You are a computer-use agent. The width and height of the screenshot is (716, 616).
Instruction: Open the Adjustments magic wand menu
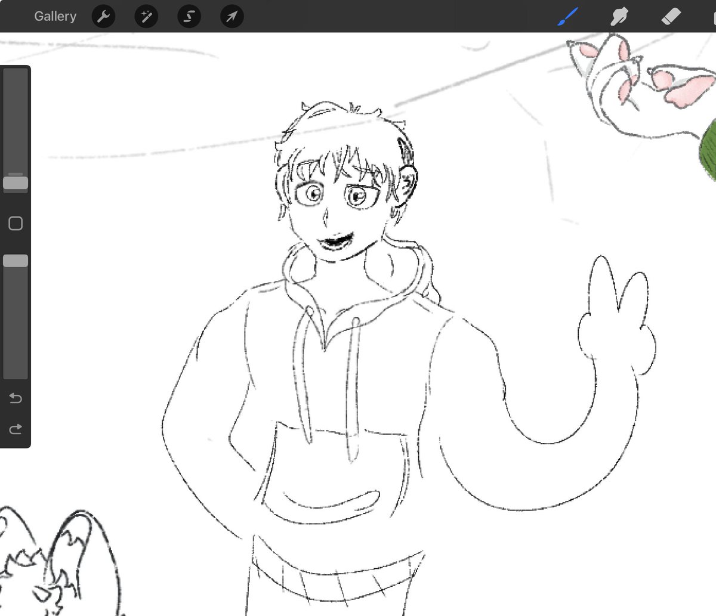pos(146,16)
